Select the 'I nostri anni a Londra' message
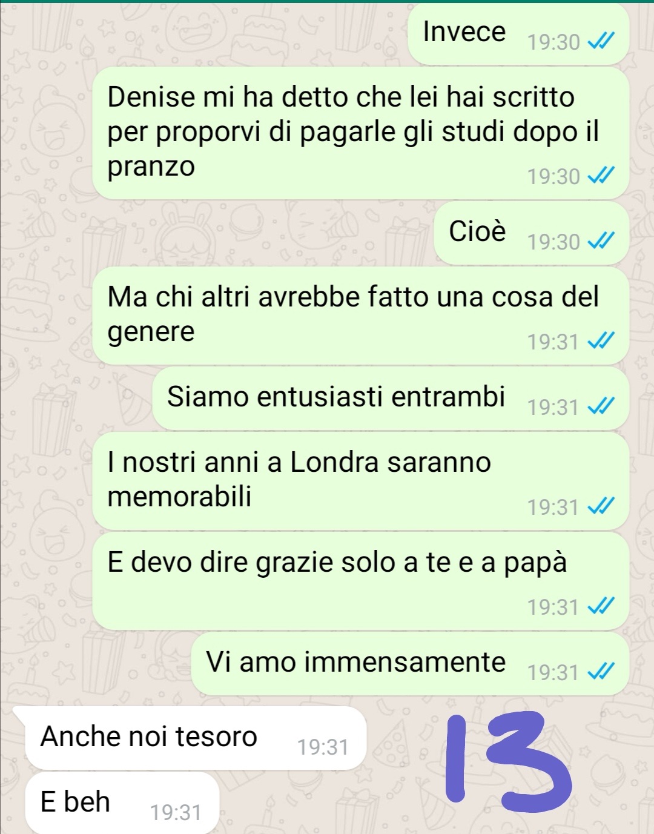The width and height of the screenshot is (654, 834). [361, 481]
